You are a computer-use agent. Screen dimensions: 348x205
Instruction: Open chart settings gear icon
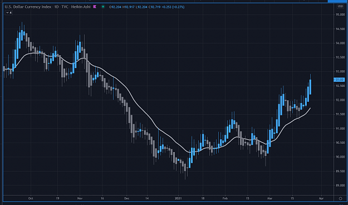340,198
